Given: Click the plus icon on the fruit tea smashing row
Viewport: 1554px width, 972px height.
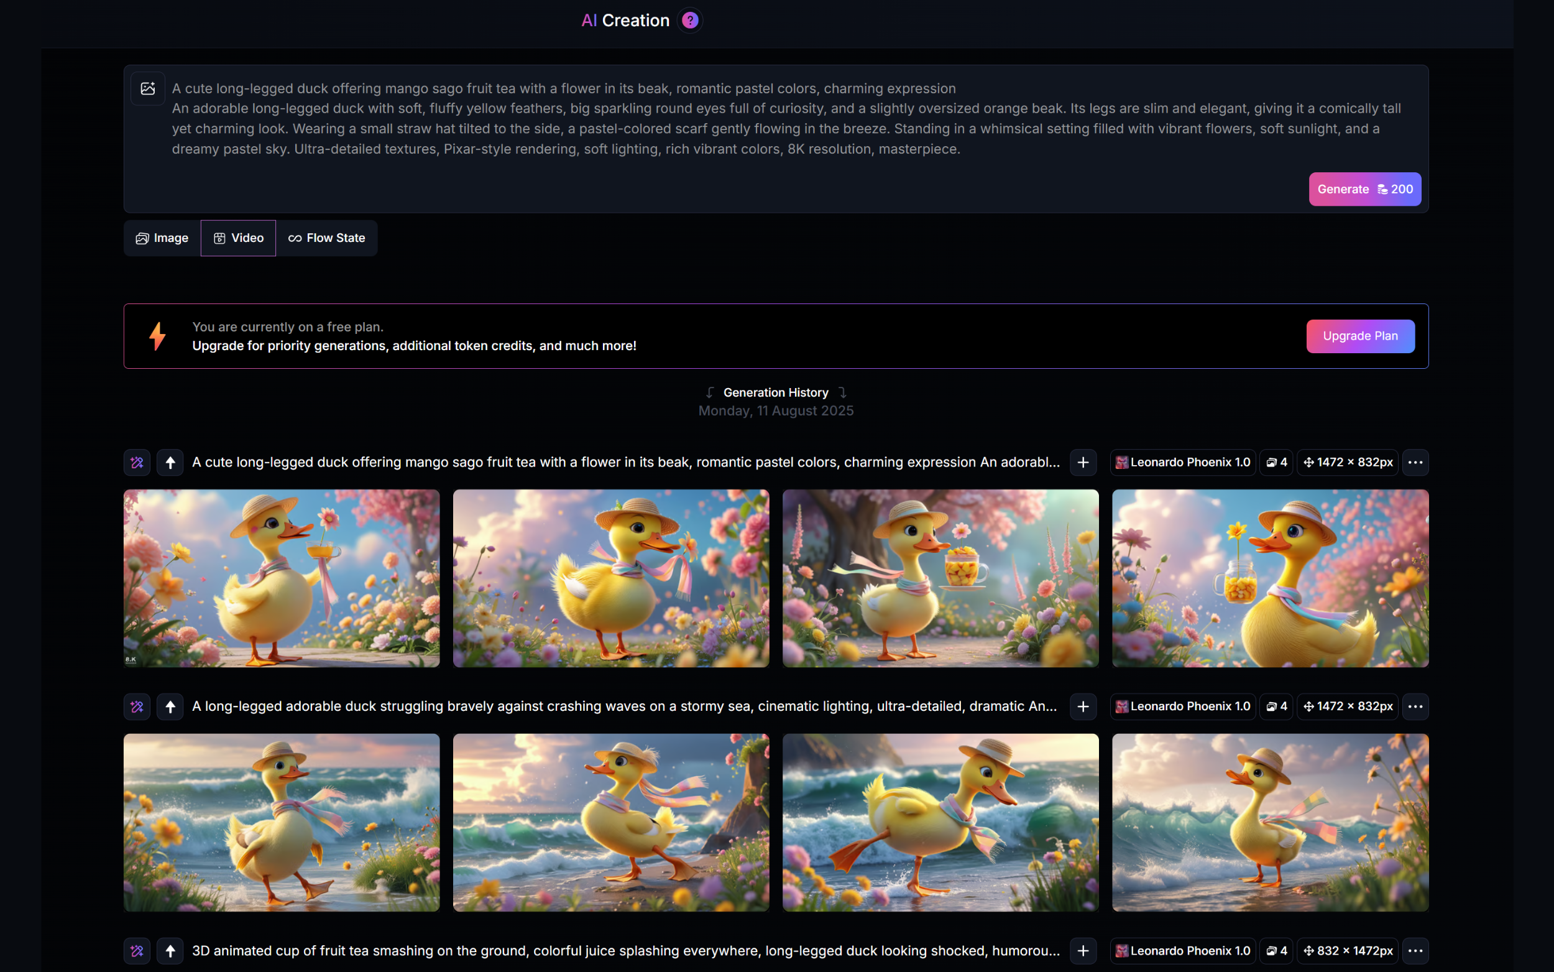Looking at the screenshot, I should [x=1083, y=951].
